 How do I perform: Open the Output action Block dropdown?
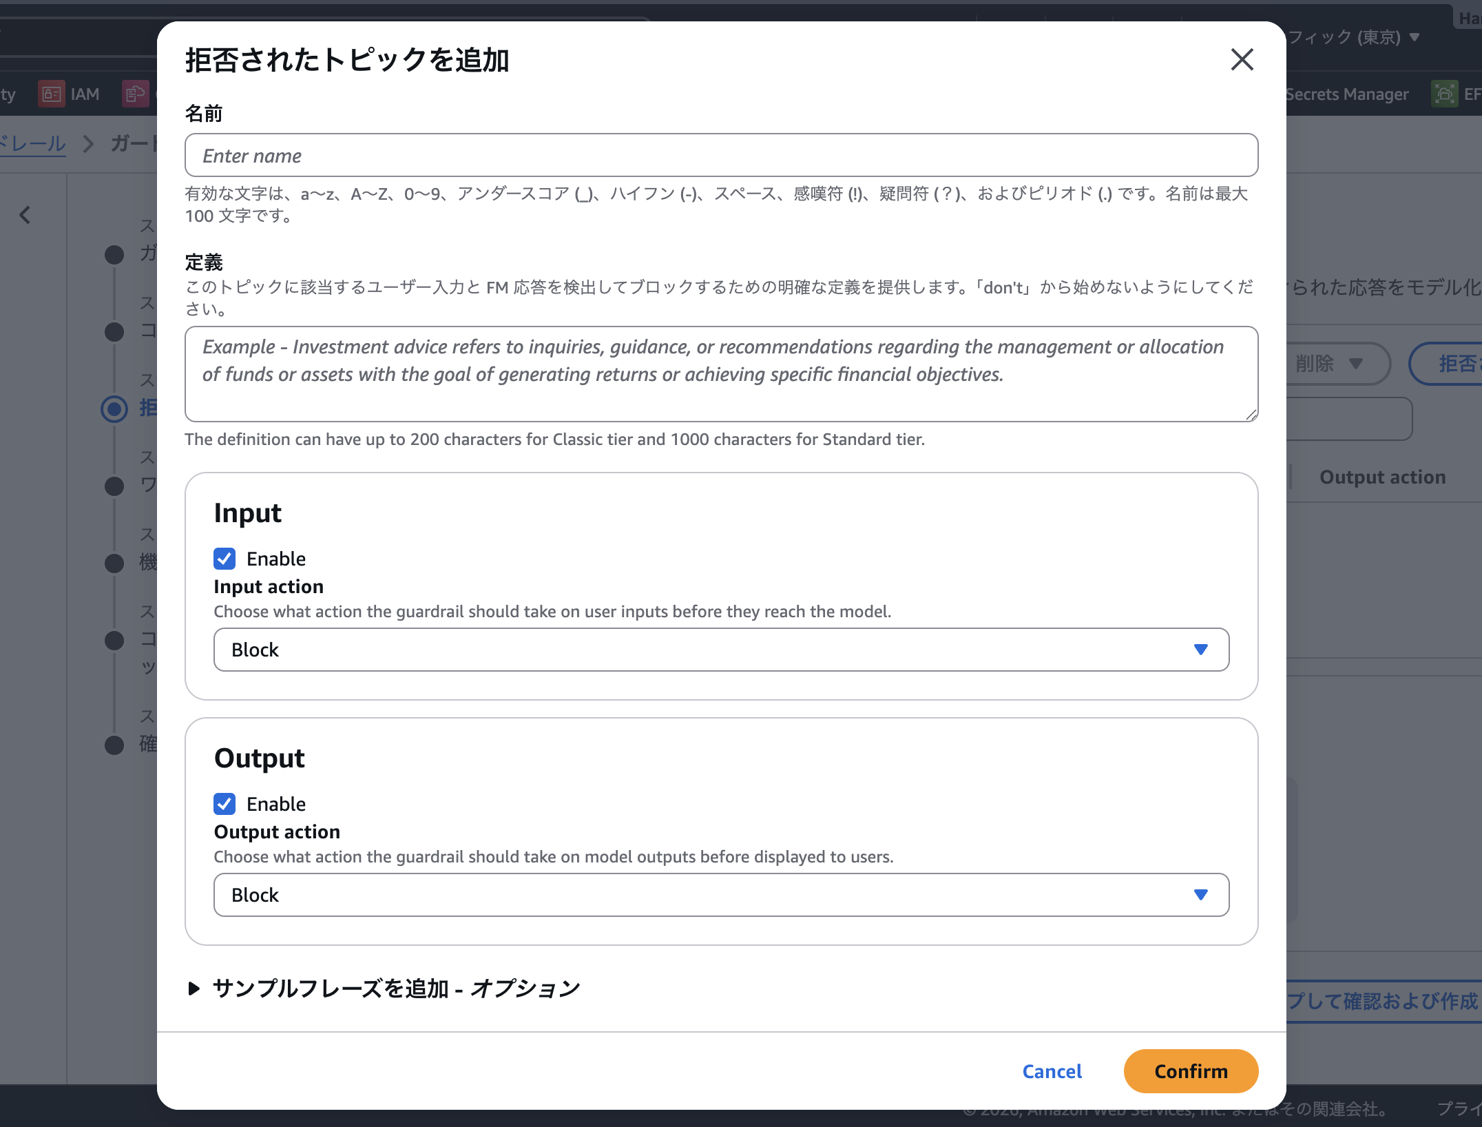pos(721,895)
